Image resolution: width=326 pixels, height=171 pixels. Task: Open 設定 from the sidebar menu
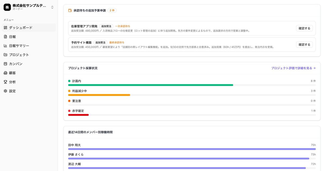[29, 91]
